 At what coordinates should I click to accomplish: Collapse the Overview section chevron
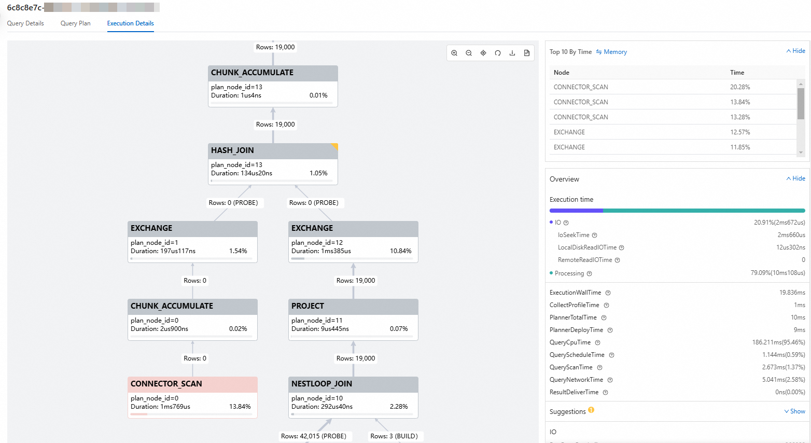pyautogui.click(x=788, y=178)
